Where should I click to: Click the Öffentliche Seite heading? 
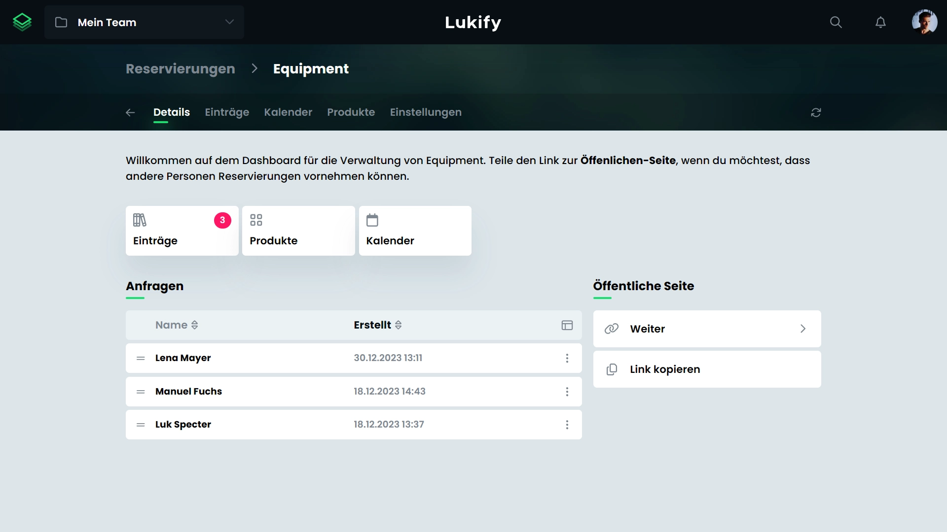coord(643,286)
